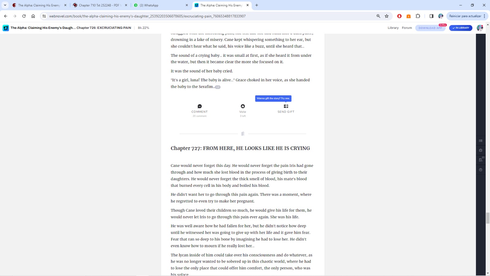The height and width of the screenshot is (276, 490).
Task: Open the table of contents sidebar icon
Action: click(481, 141)
